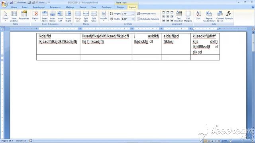
Task: Click the Sort button
Action: coord(198,15)
